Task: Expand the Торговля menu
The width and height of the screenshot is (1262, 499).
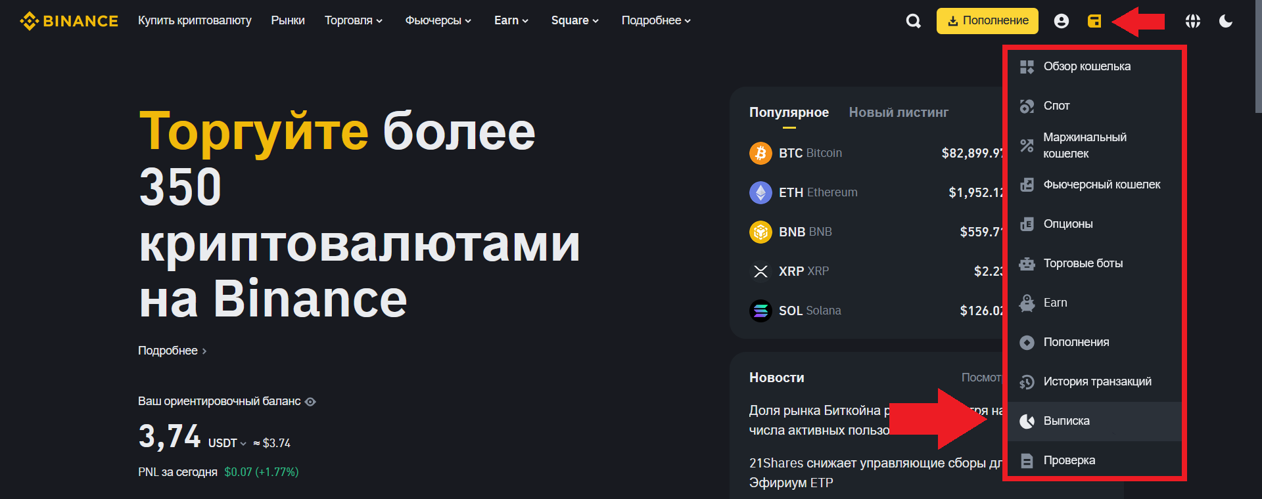Action: (353, 20)
